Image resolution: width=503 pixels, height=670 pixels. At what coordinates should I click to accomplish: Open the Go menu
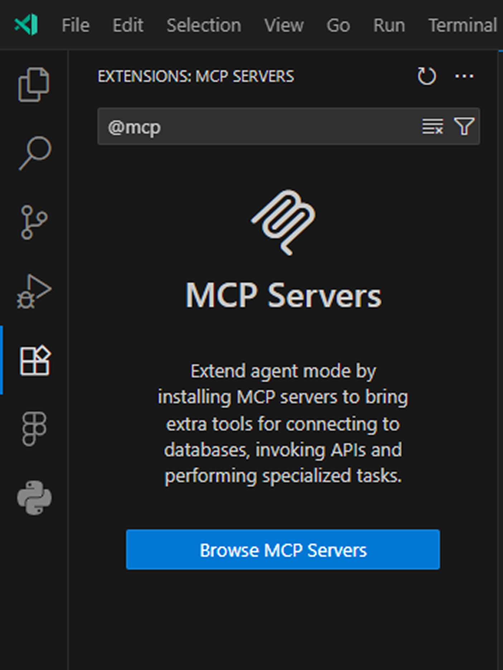(x=338, y=25)
